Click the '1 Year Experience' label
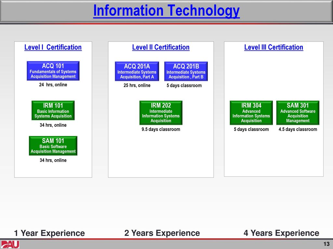The height and width of the screenshot is (249, 333). 49,233
